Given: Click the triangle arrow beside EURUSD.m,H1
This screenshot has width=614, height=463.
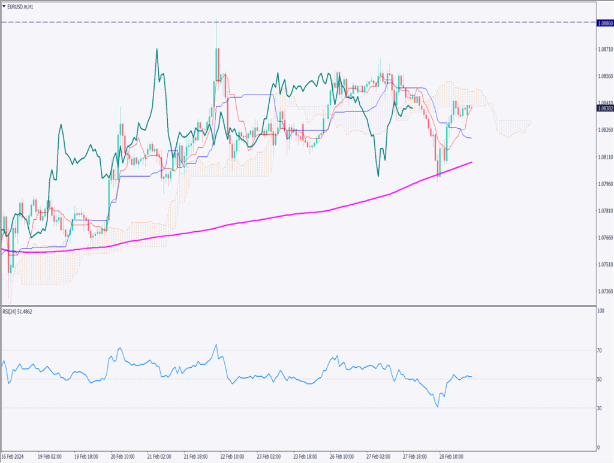Looking at the screenshot, I should pos(4,5).
